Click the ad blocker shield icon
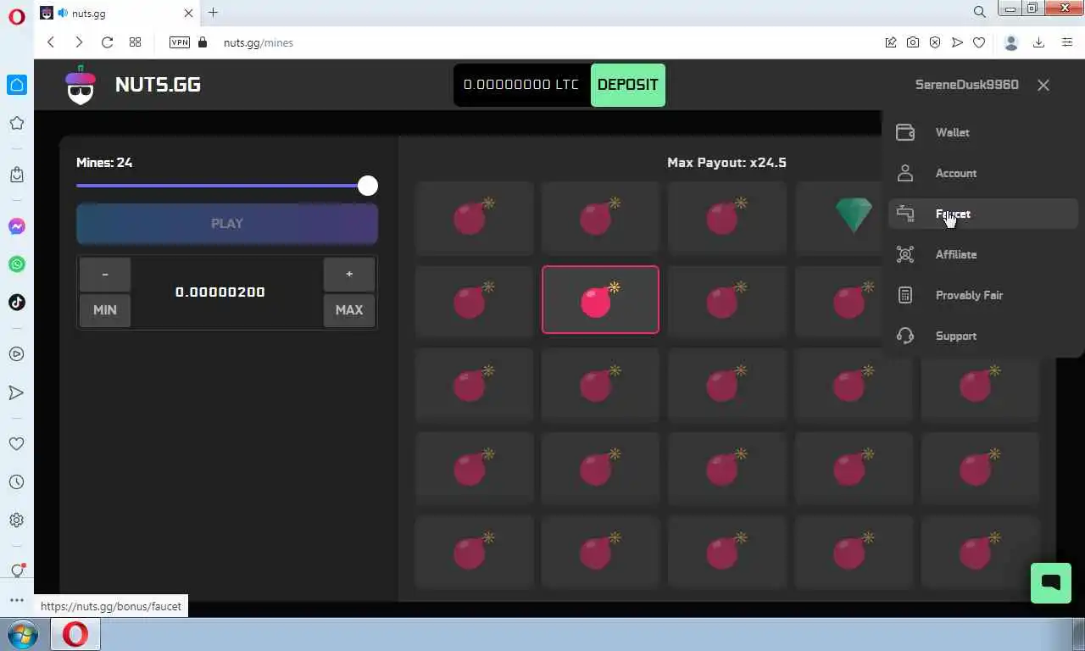 935,42
